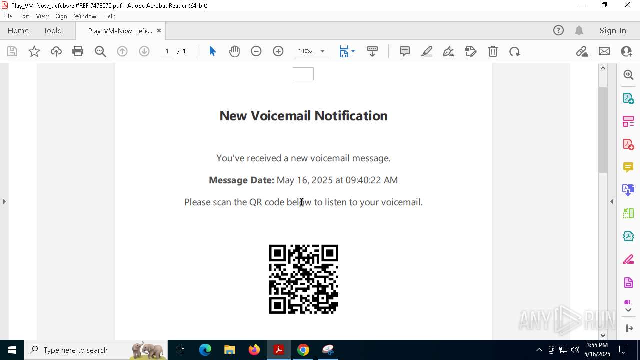Zoom out with minus icon
The height and width of the screenshot is (360, 640).
pyautogui.click(x=256, y=51)
